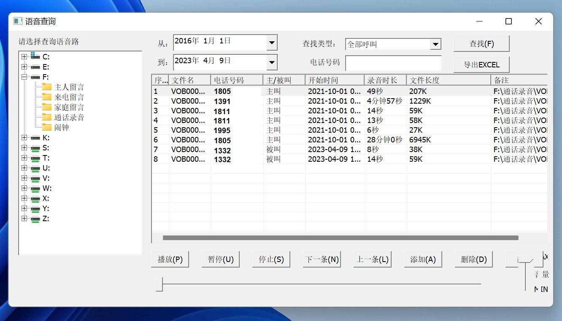Click the 闹钟 folder icon

coord(46,127)
